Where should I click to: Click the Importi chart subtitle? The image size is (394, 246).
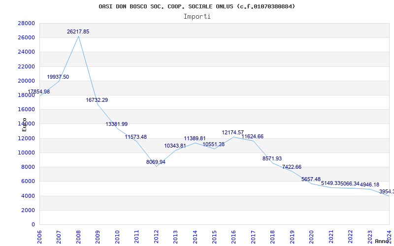click(x=197, y=17)
